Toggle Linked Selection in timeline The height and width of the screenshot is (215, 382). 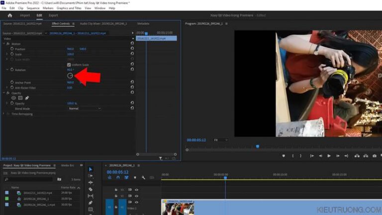(126, 178)
